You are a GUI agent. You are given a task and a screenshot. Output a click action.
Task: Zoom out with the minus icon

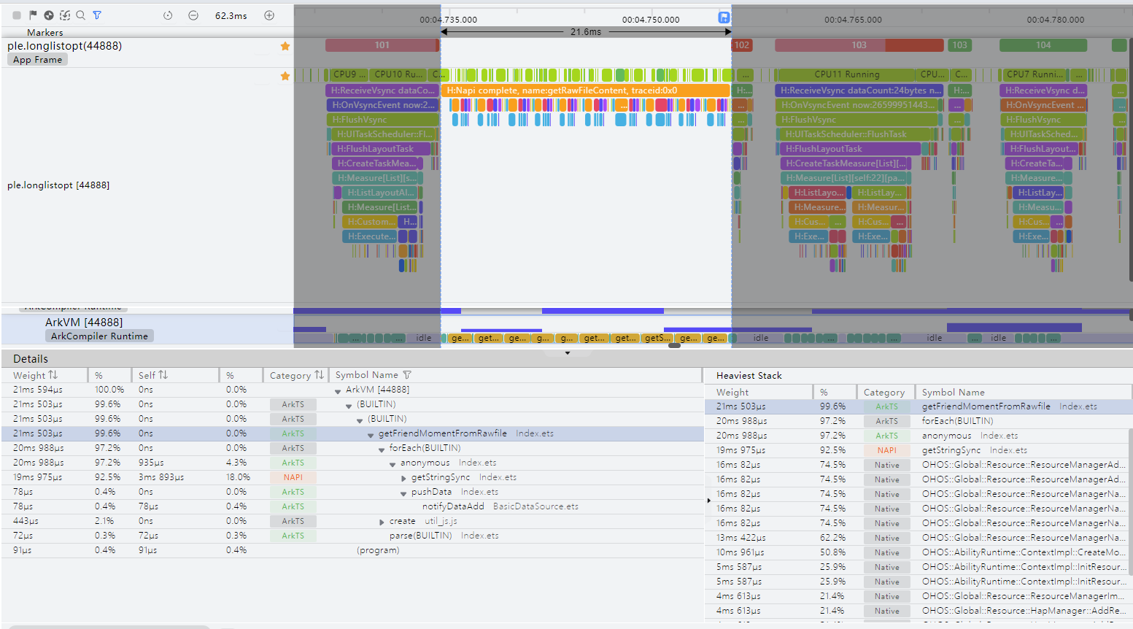tap(193, 15)
